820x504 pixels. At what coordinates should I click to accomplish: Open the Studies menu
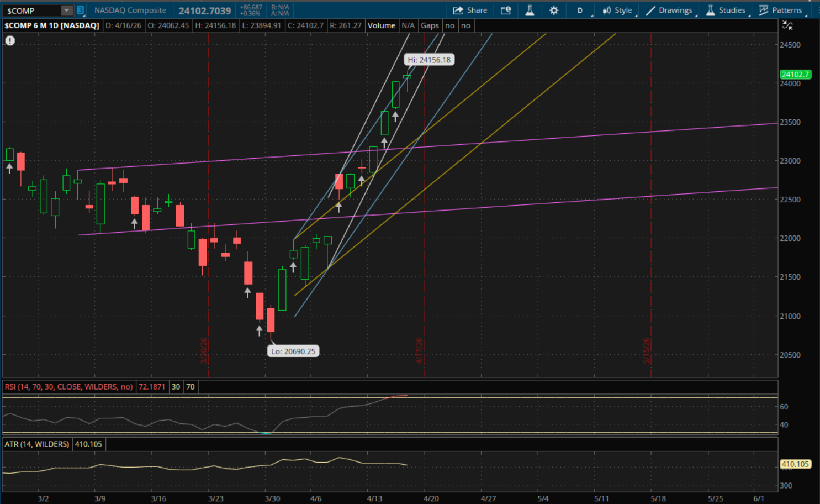tap(726, 11)
